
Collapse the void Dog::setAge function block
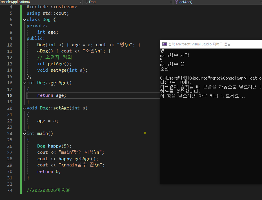click(25, 108)
